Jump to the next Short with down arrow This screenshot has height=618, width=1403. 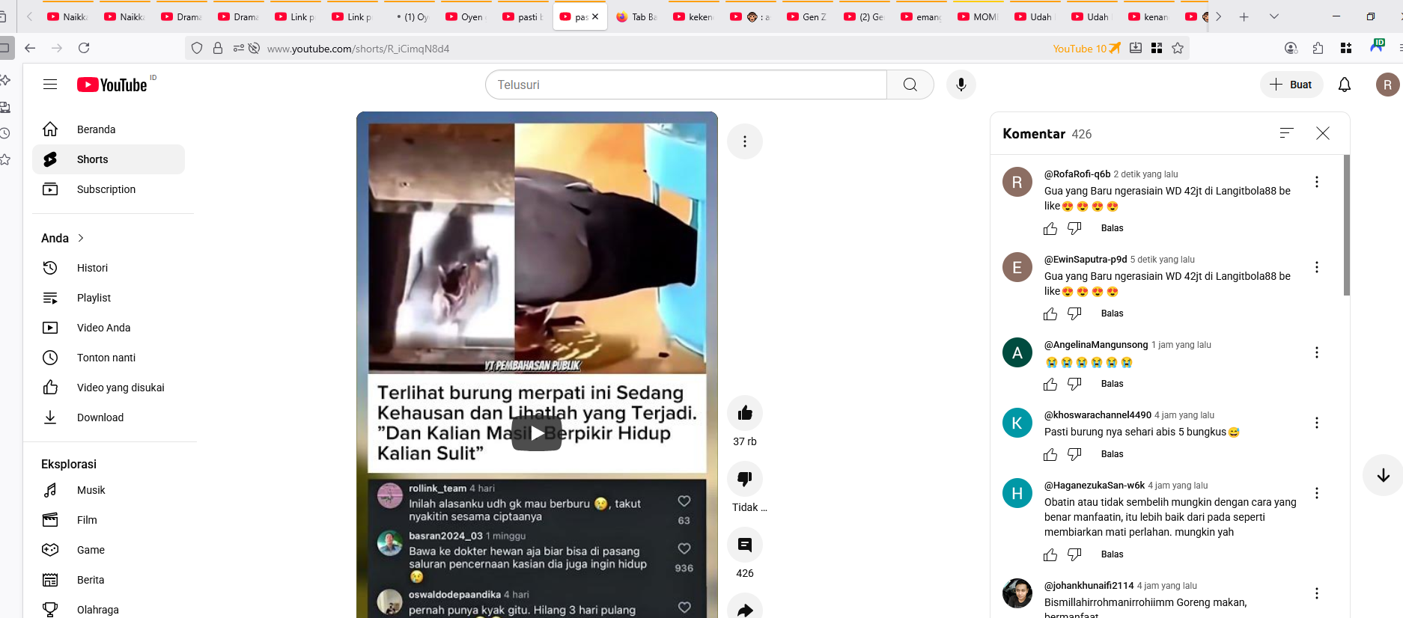click(1383, 475)
